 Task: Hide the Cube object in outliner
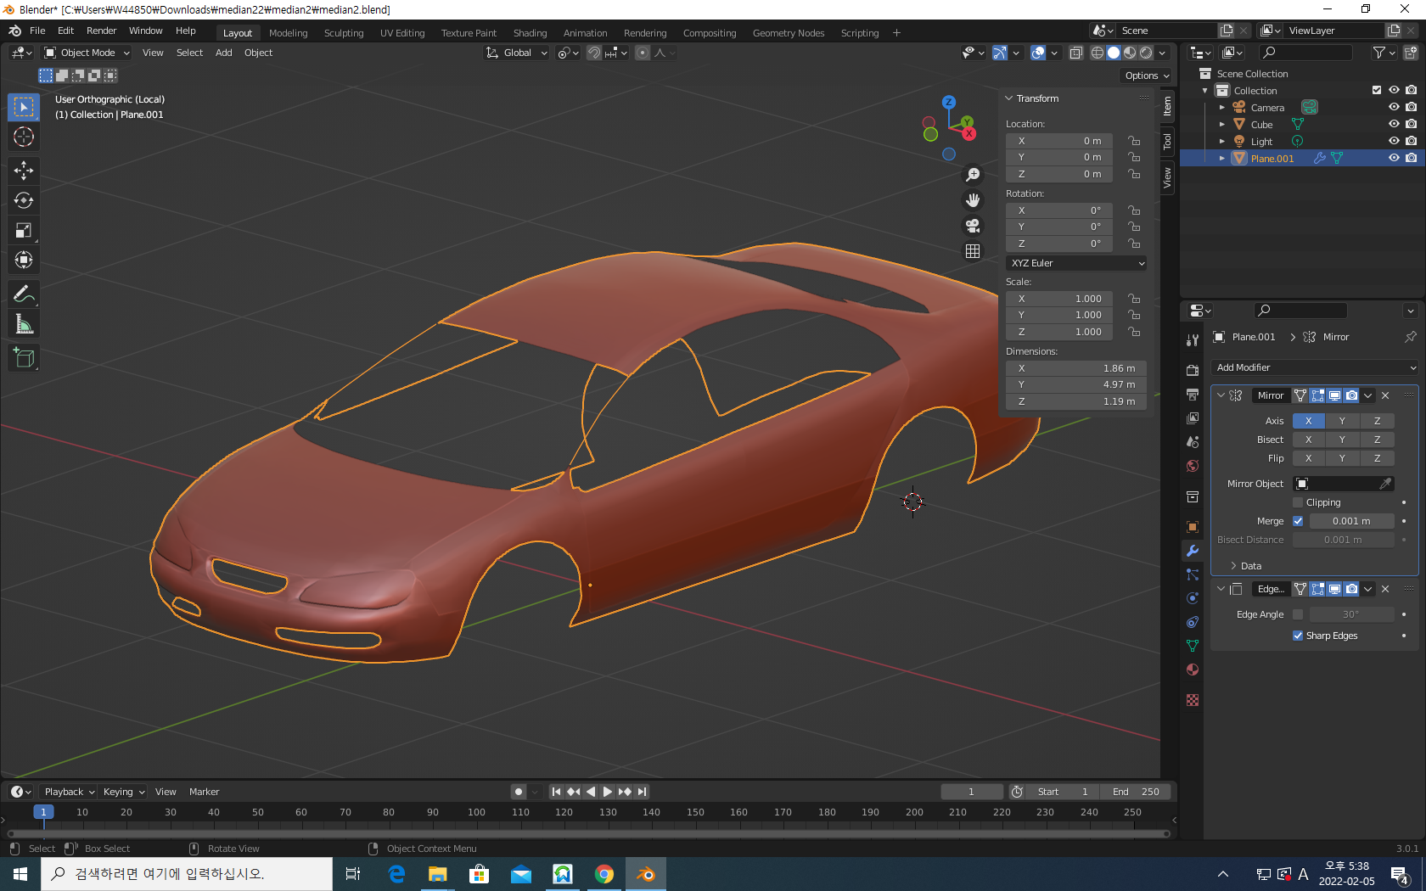point(1393,124)
